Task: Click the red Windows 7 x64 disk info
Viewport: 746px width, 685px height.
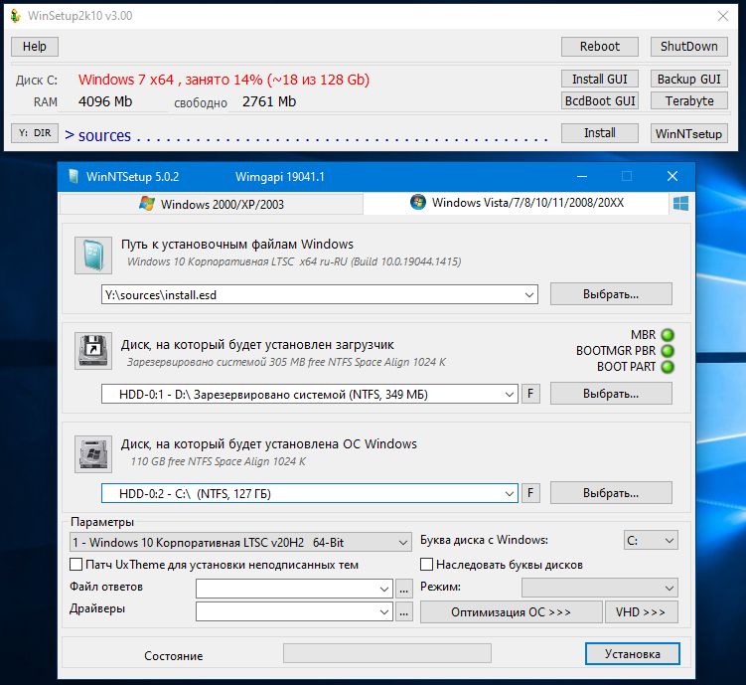Action: pyautogui.click(x=224, y=80)
